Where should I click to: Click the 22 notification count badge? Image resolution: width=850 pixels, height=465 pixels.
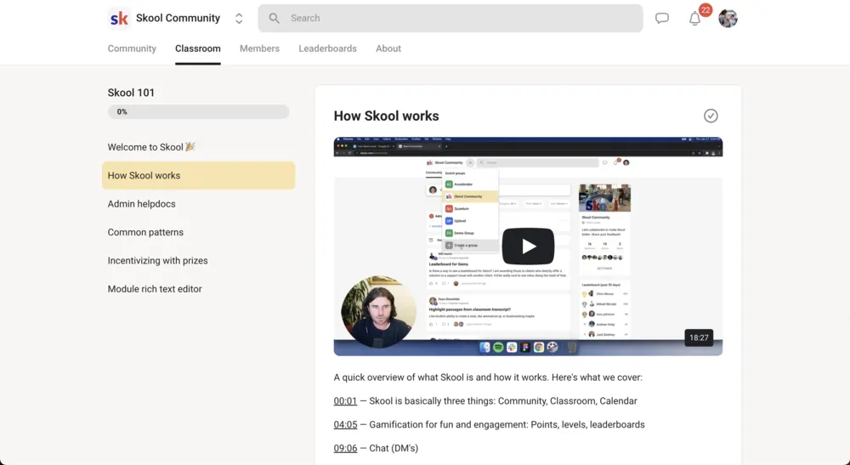[705, 9]
